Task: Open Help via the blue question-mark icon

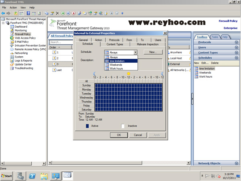Action: tap(28, 13)
